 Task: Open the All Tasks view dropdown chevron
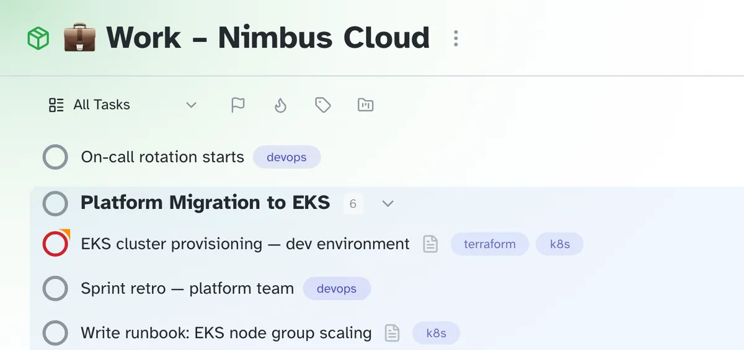192,105
